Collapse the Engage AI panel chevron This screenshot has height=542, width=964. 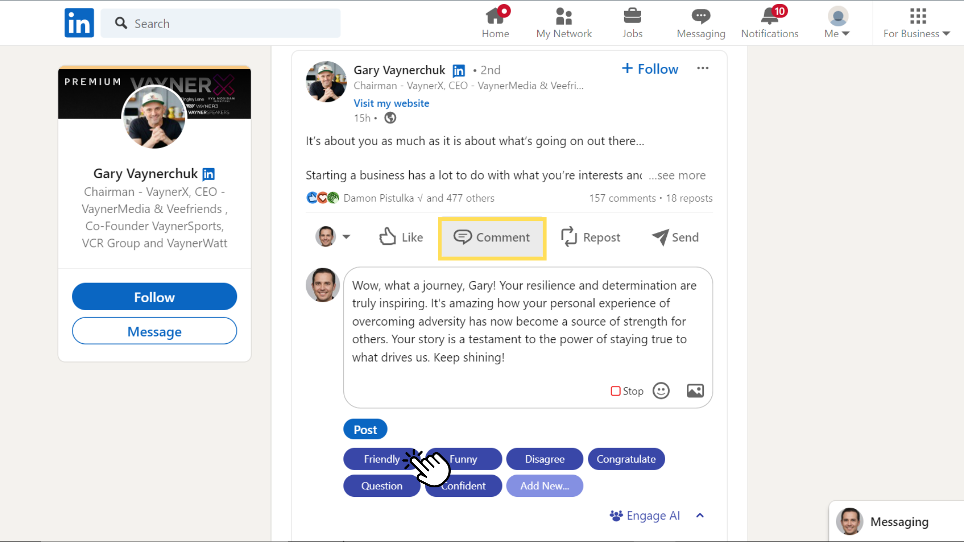(x=700, y=515)
